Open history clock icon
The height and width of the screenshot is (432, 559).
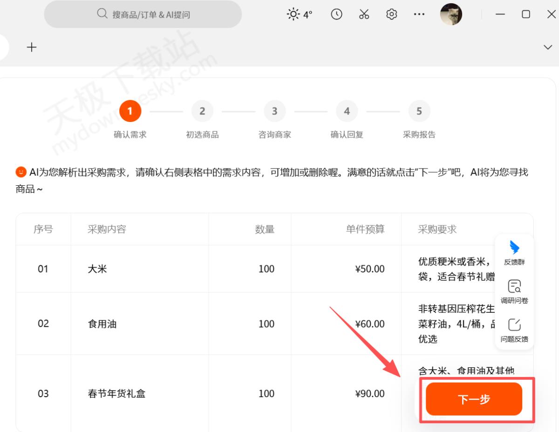click(x=336, y=14)
